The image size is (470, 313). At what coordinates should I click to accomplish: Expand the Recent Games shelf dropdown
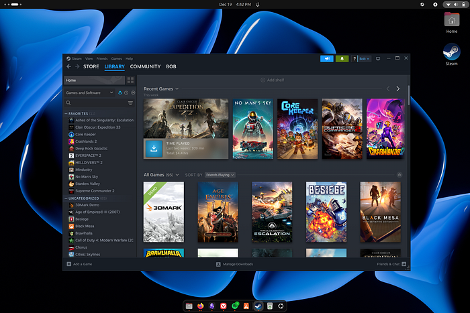point(177,89)
